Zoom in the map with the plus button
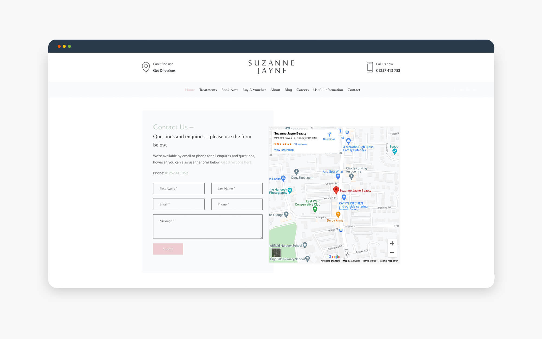542x339 pixels. tap(392, 243)
